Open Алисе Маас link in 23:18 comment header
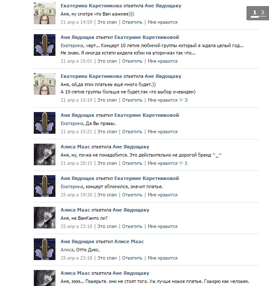This screenshot has height=286, width=269. (x=129, y=241)
